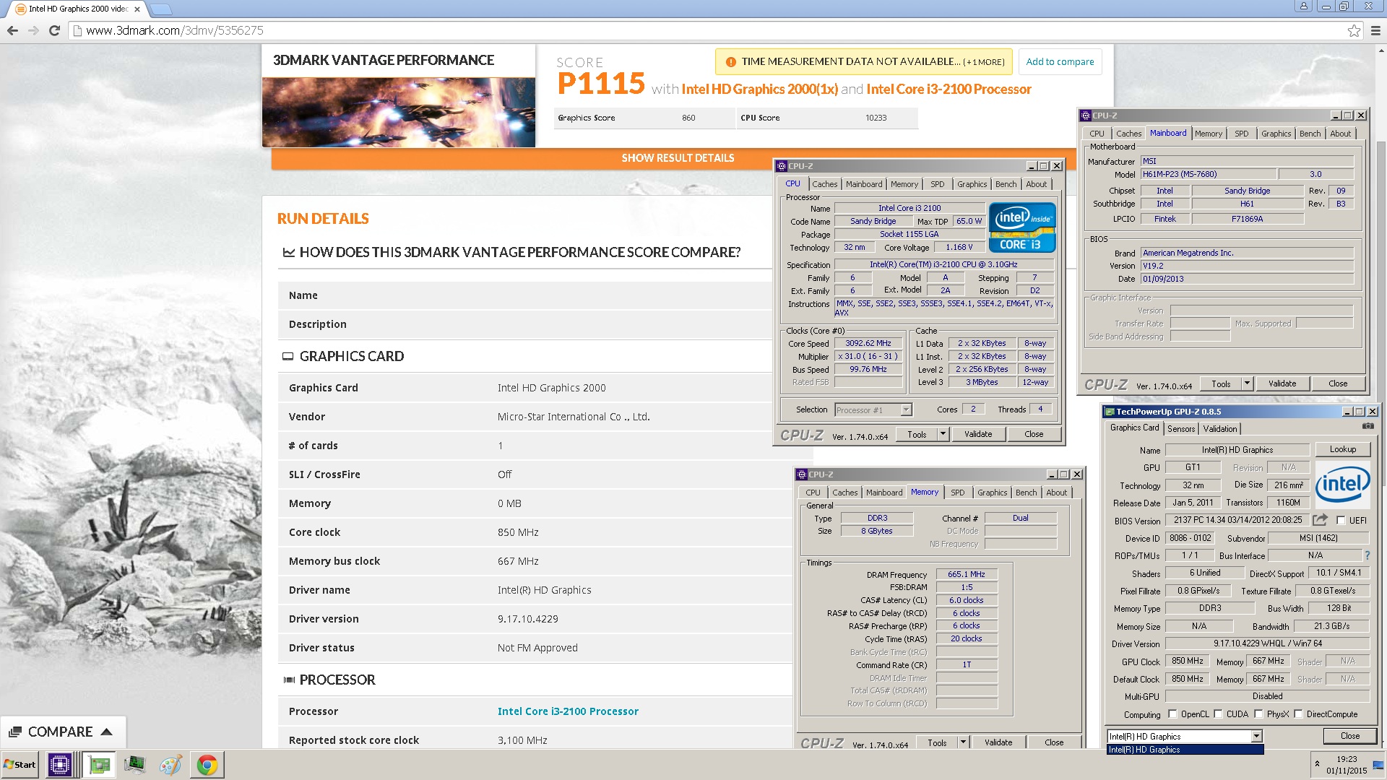Click SHOW RESULT DETAILS bar
This screenshot has width=1387, height=780.
pyautogui.click(x=677, y=158)
